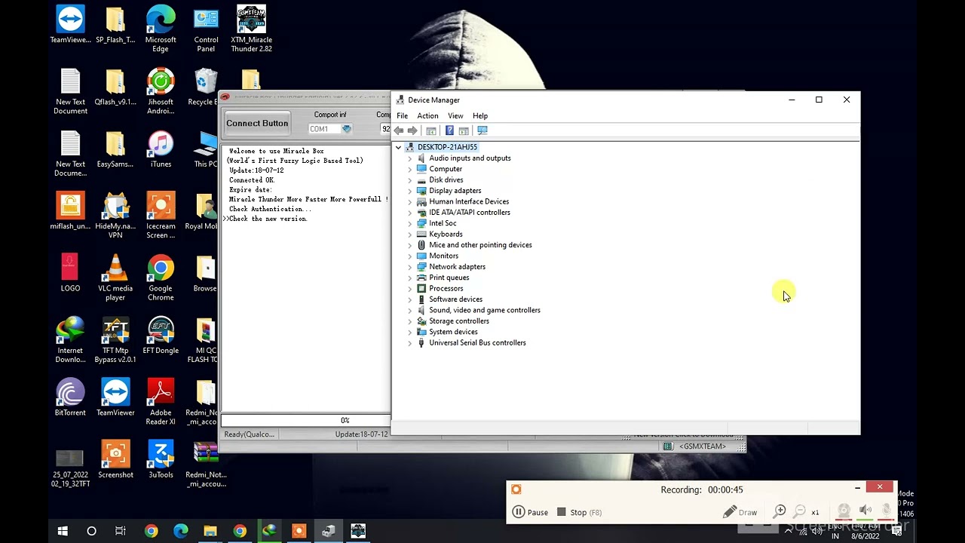Select the Monitors category
965x543 pixels.
[x=443, y=256]
